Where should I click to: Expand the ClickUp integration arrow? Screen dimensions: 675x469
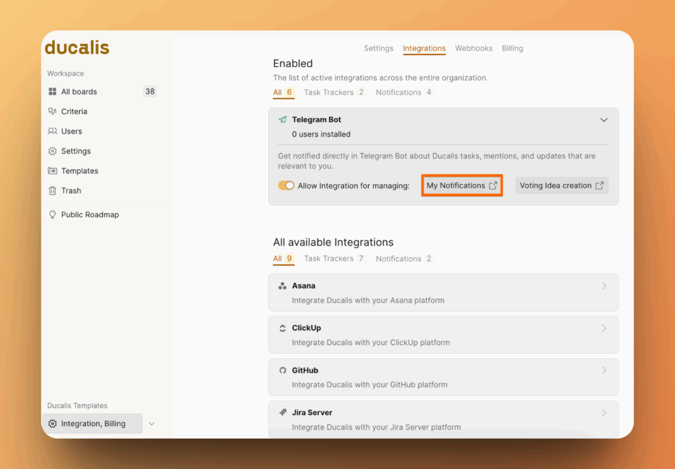click(x=604, y=328)
